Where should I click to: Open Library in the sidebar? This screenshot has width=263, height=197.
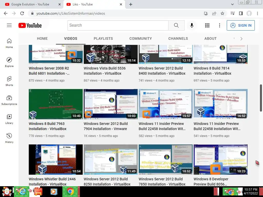pos(9,119)
